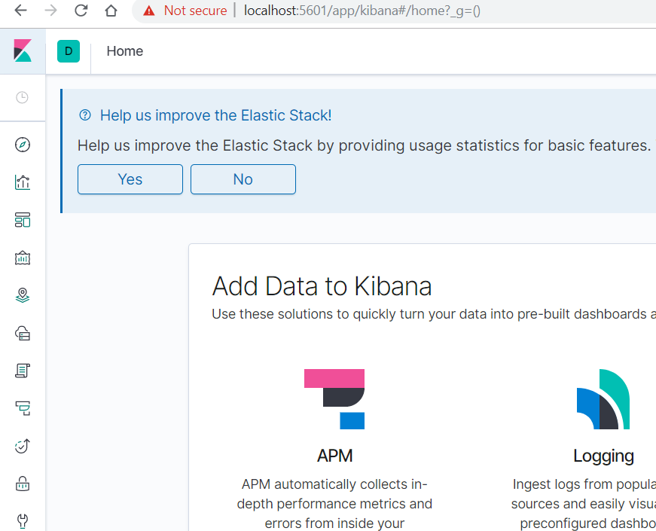Launch Maps from the sidebar

click(23, 295)
